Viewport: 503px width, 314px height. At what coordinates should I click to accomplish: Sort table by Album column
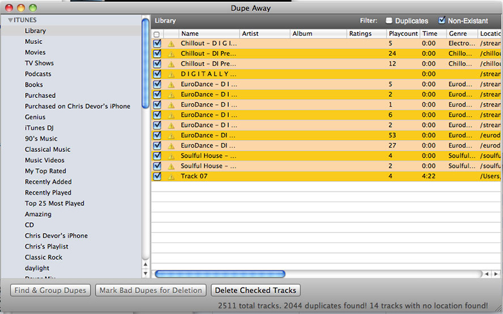[318, 34]
